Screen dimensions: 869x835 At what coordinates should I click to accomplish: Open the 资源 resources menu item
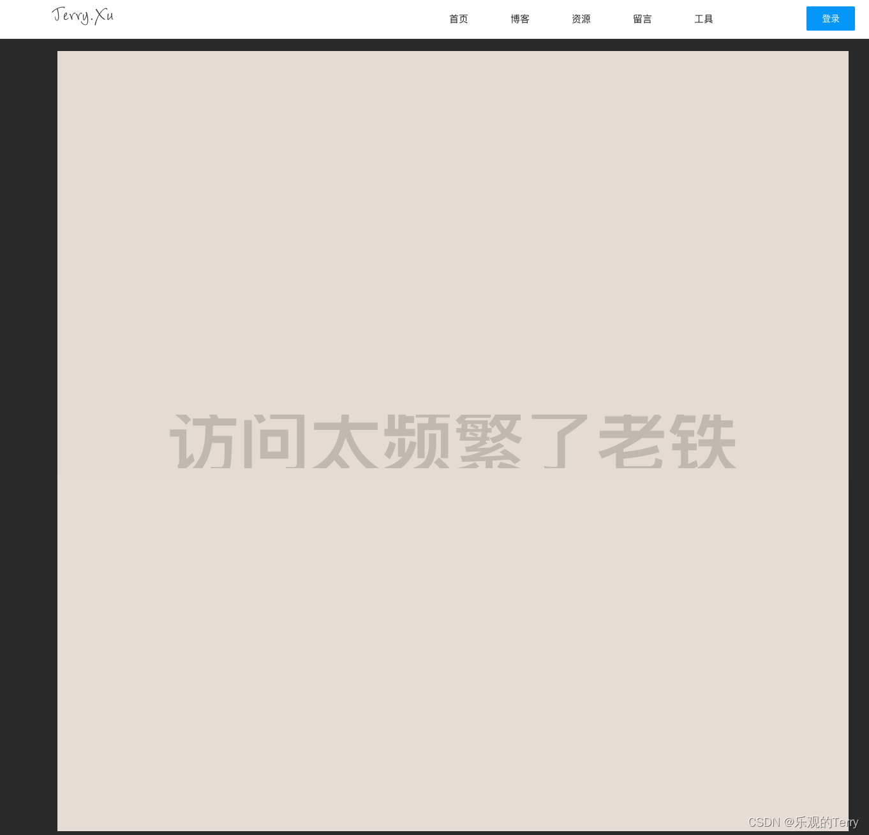581,19
